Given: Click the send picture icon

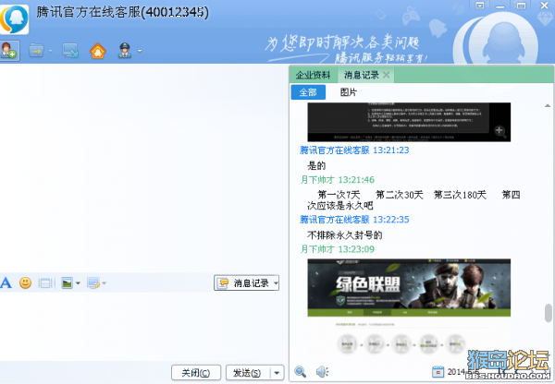Looking at the screenshot, I should 67,283.
